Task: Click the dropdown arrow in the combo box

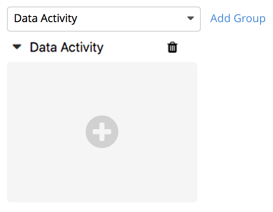Action: tap(190, 19)
